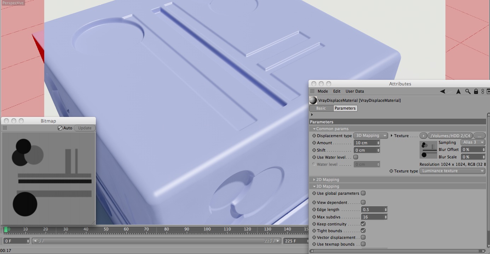The image size is (490, 254).
Task: Switch to the Basic tab
Action: tap(321, 108)
